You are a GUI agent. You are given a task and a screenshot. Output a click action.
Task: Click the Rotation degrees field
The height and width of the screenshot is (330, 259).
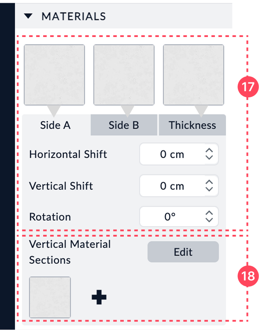172,217
